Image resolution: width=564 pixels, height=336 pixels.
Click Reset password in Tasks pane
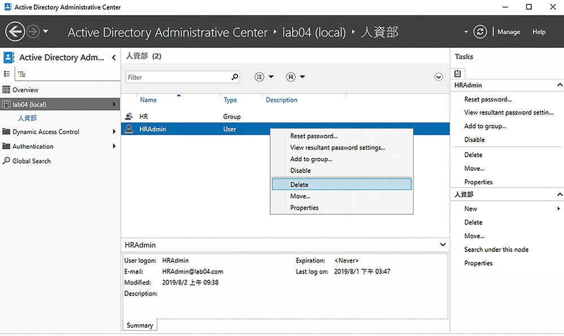click(488, 99)
